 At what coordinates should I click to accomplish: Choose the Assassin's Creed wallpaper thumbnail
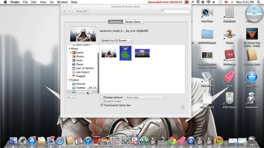click(x=109, y=53)
